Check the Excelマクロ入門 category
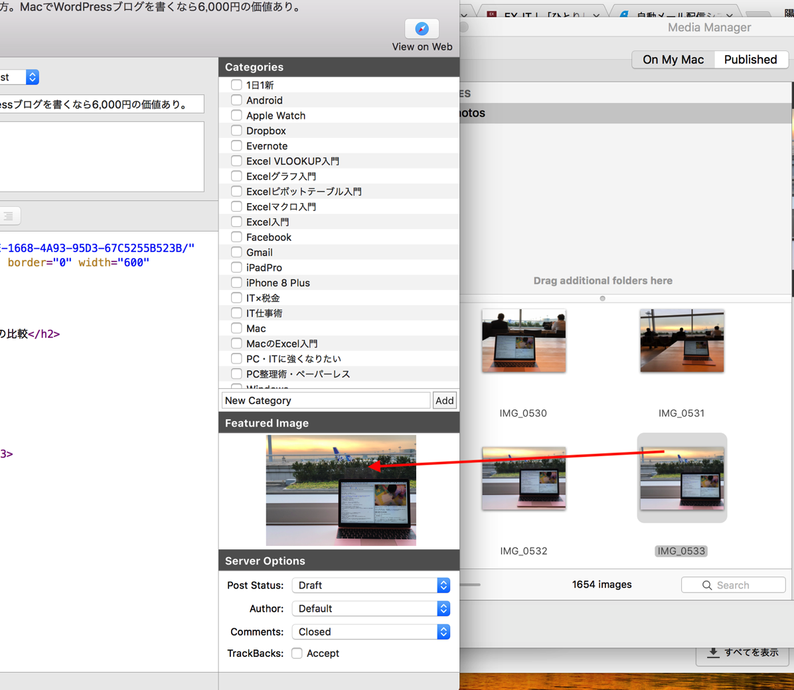794x690 pixels. coord(236,206)
